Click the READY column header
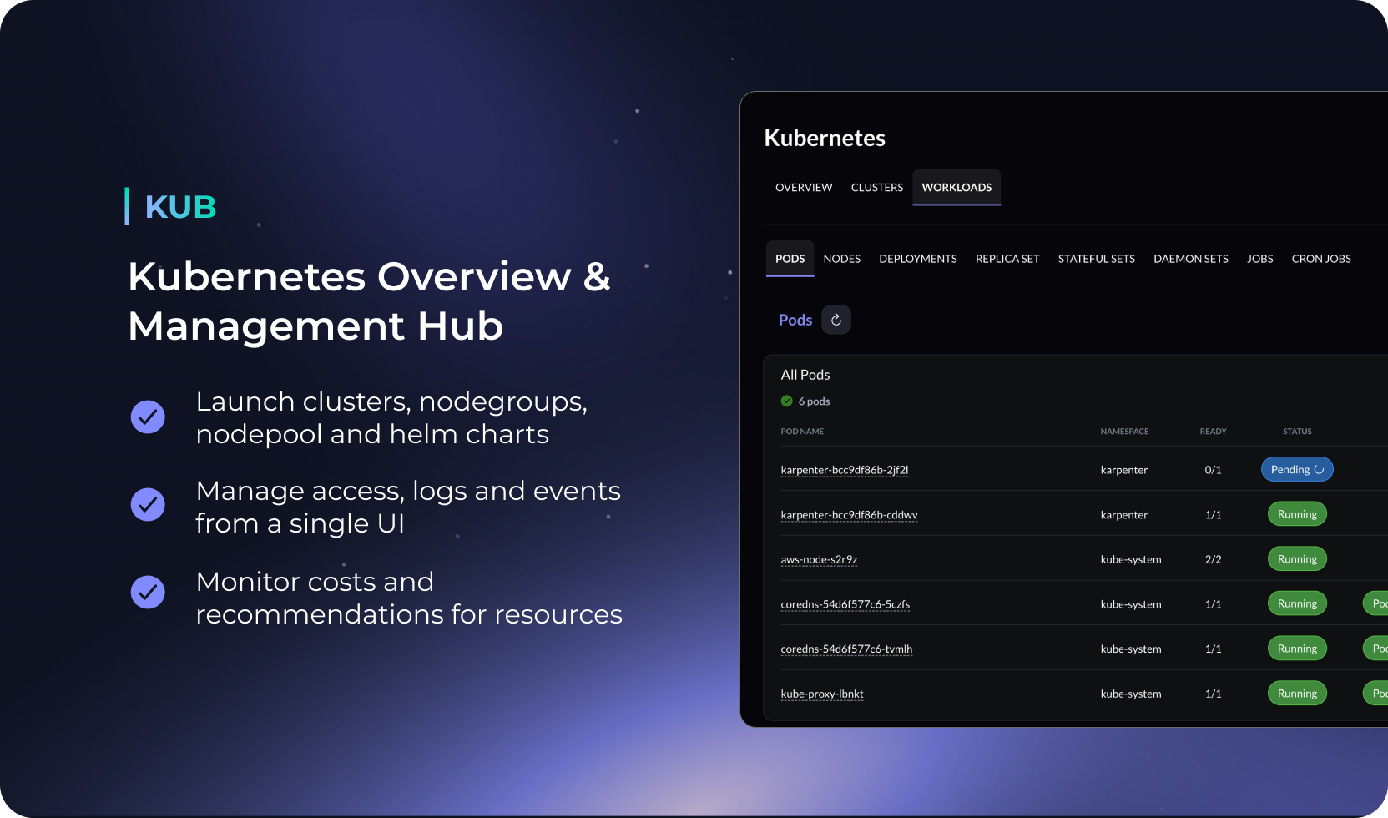This screenshot has height=818, width=1388. [1213, 432]
